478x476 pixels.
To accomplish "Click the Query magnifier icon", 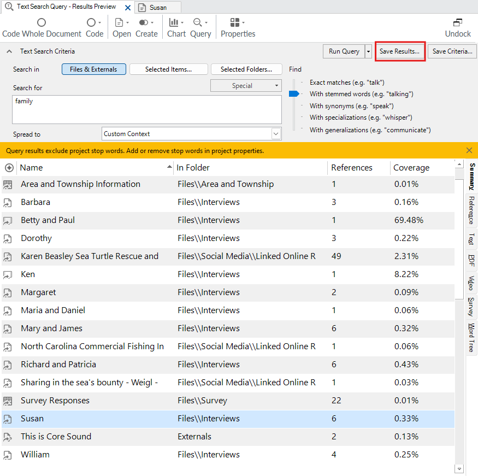I will pos(198,22).
